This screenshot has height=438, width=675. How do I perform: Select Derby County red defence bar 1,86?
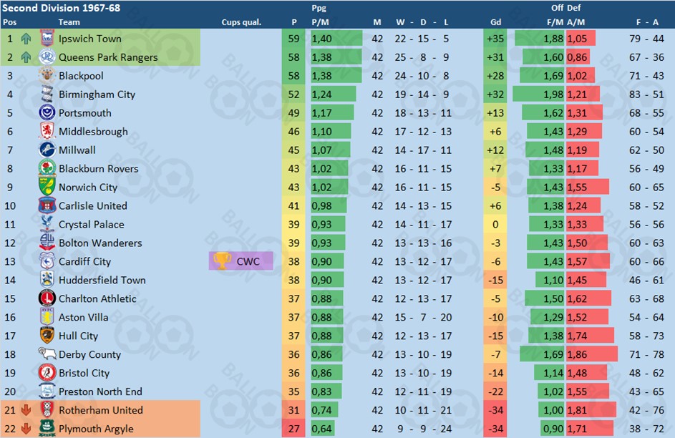(x=592, y=354)
